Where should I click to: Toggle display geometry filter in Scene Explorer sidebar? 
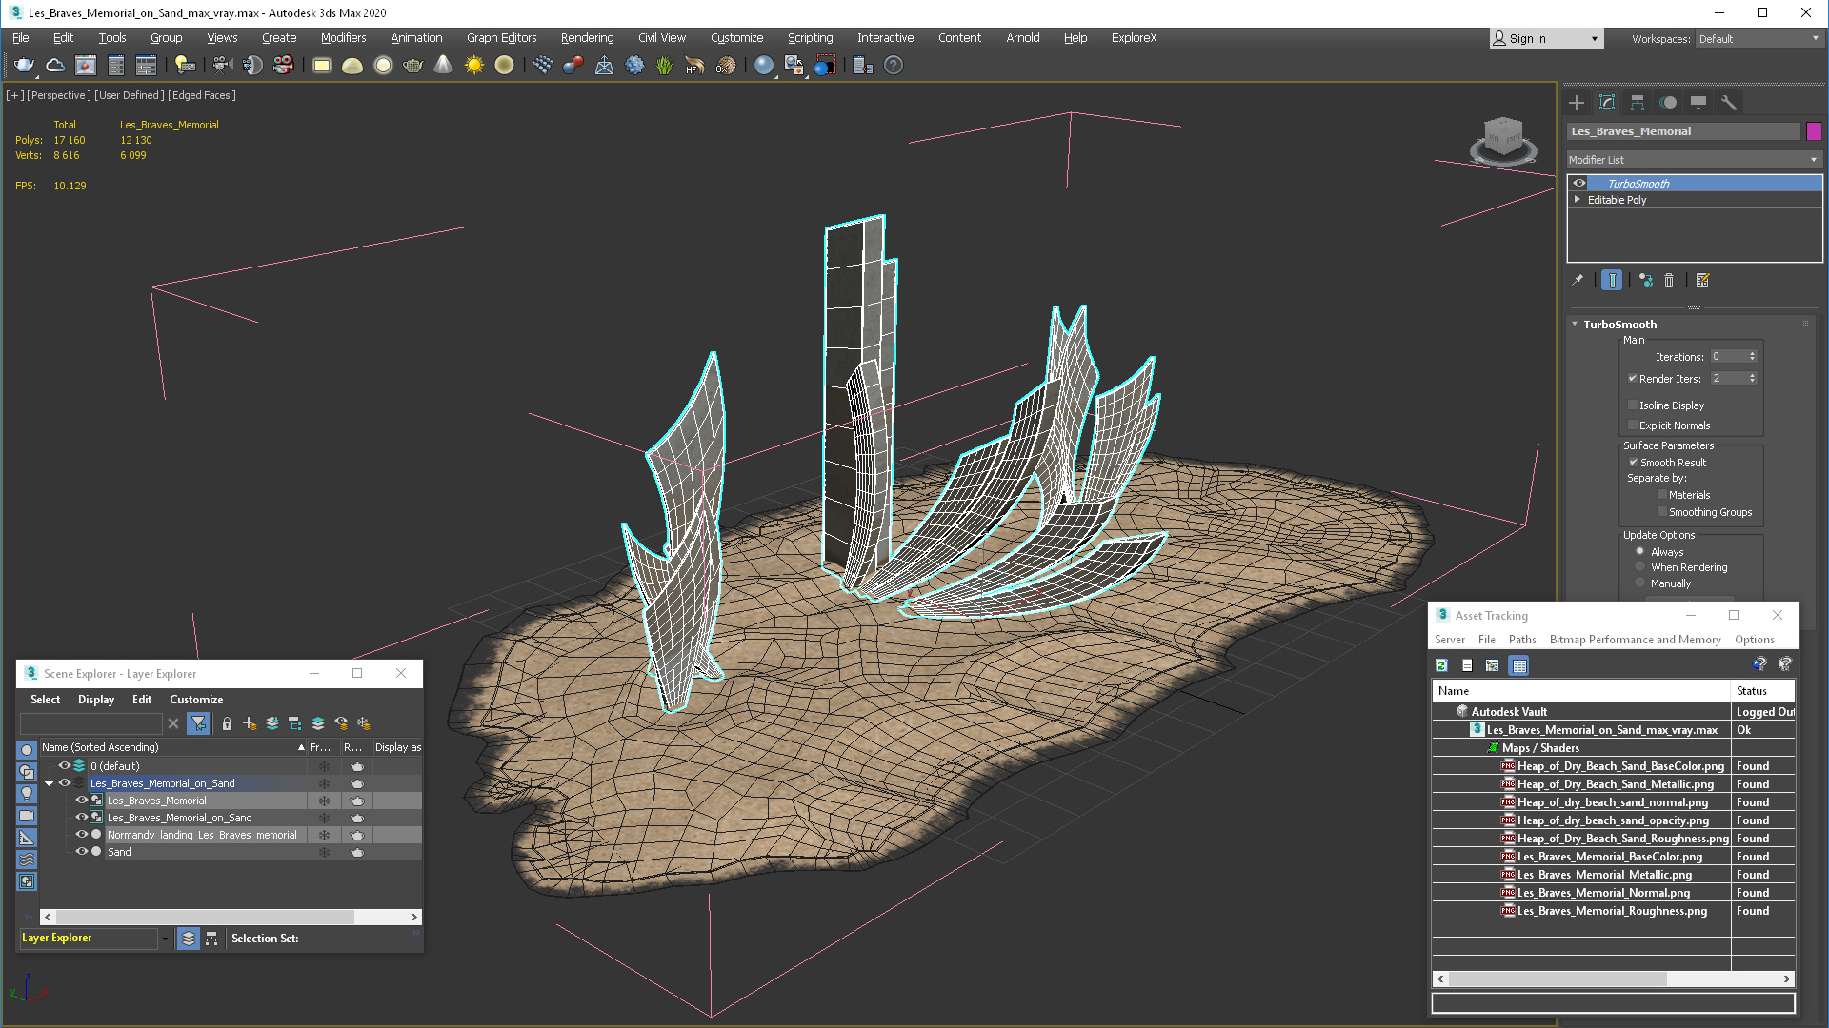(27, 750)
